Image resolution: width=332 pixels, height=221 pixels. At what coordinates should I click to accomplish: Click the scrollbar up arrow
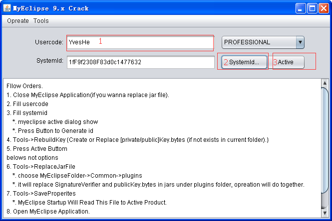tap(325, 83)
